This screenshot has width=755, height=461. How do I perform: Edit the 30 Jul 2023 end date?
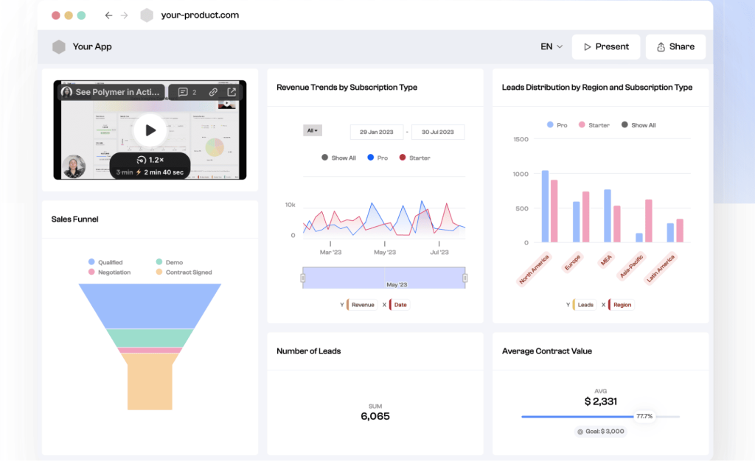click(x=438, y=133)
